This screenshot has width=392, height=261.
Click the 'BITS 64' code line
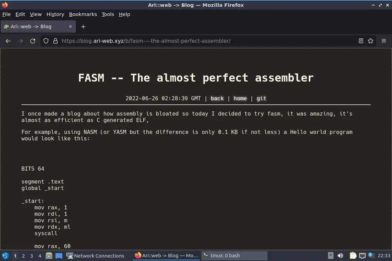33,169
